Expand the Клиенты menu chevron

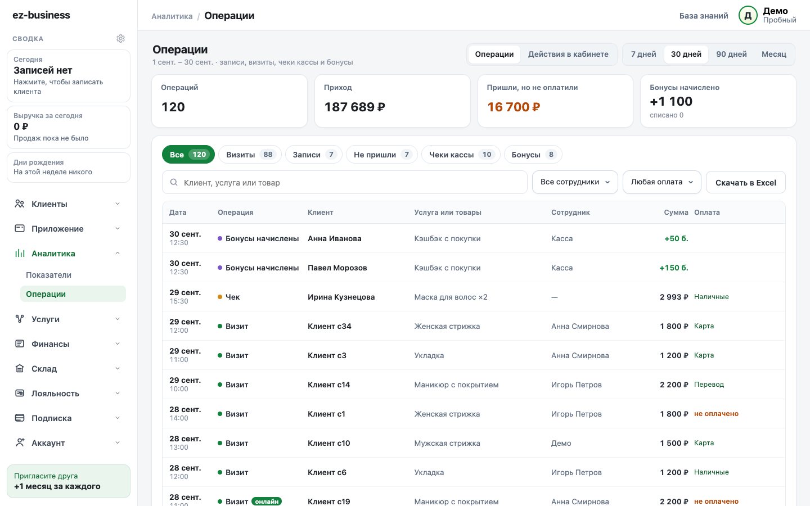[x=118, y=204]
